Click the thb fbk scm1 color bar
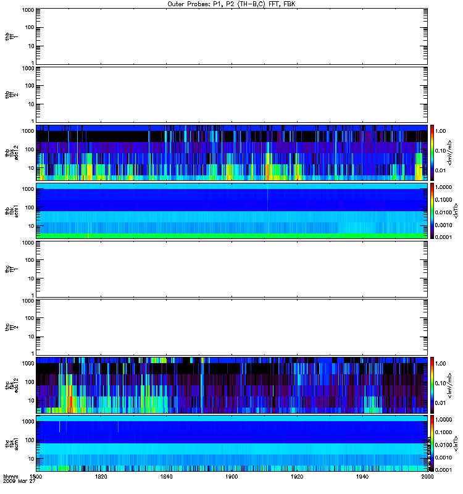The image size is (463, 494). pos(432,211)
